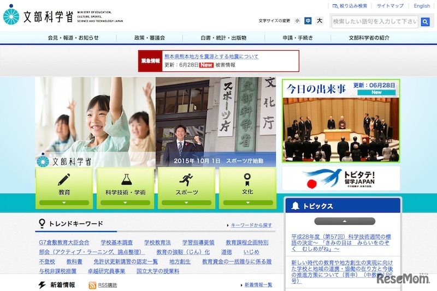Open the 学校基本調査 keyword
The width and height of the screenshot is (437, 291).
click(x=116, y=242)
